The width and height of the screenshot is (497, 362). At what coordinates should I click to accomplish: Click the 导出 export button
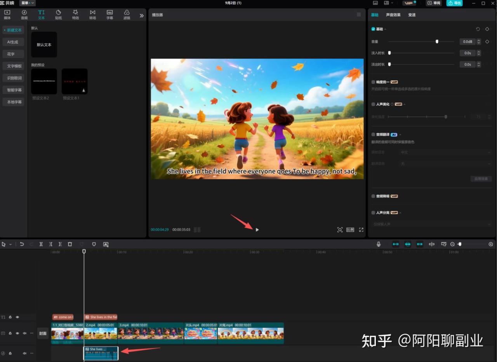[x=454, y=3]
